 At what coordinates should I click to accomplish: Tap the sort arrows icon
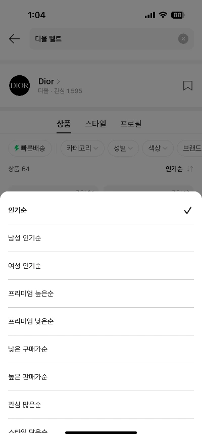[190, 169]
